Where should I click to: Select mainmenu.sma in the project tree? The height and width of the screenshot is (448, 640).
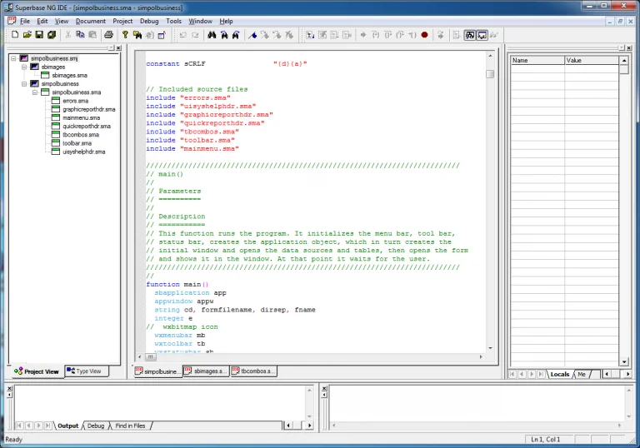[81, 117]
